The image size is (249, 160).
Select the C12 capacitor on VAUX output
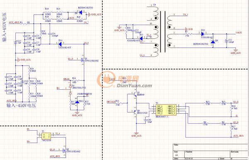click(227, 41)
